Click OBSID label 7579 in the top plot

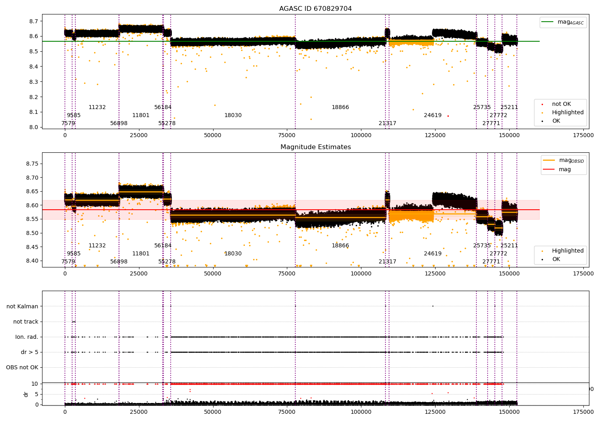[x=68, y=123]
